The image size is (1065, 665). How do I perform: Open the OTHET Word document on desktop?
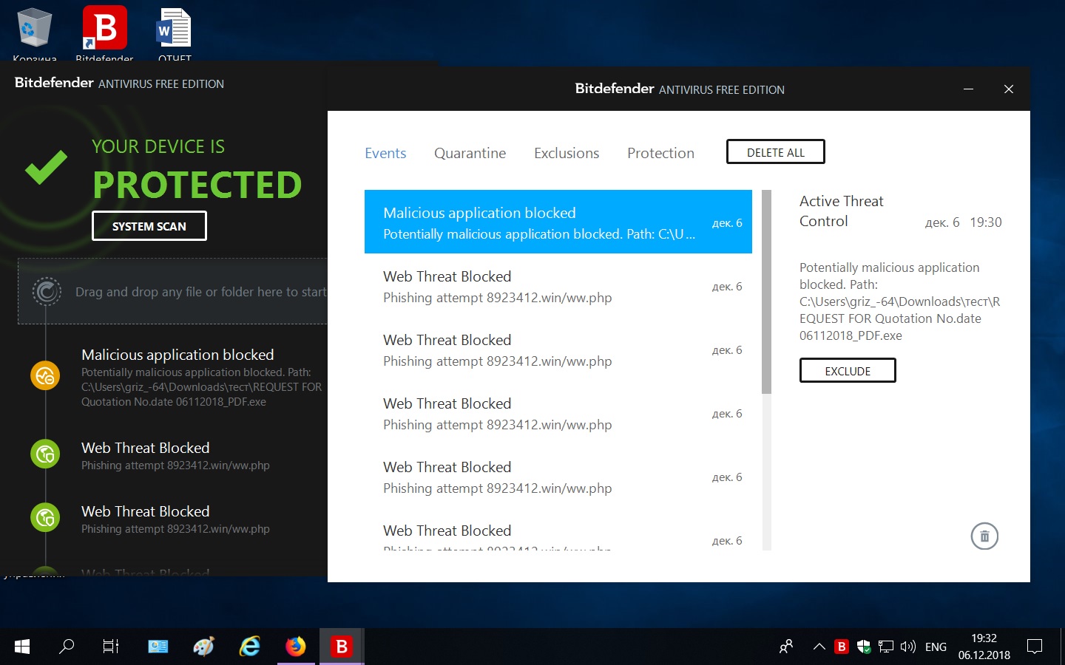point(175,30)
